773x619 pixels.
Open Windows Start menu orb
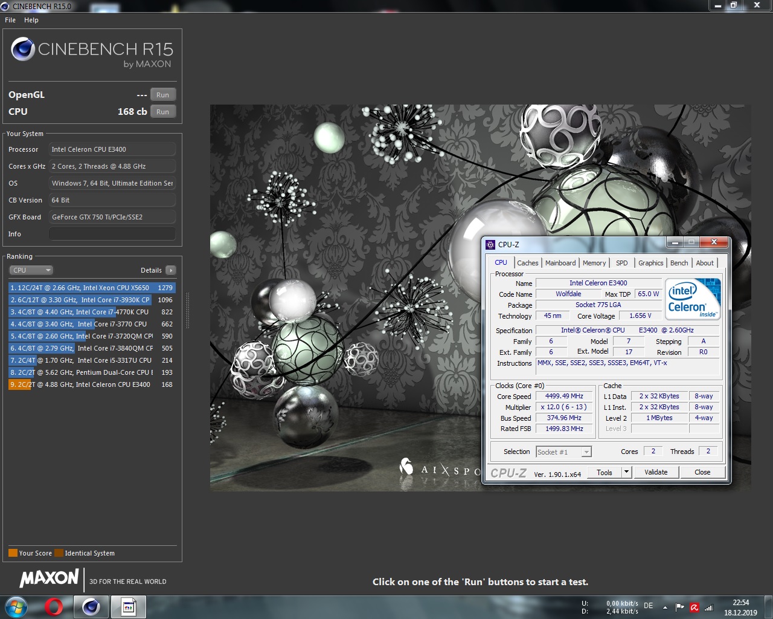coord(16,606)
